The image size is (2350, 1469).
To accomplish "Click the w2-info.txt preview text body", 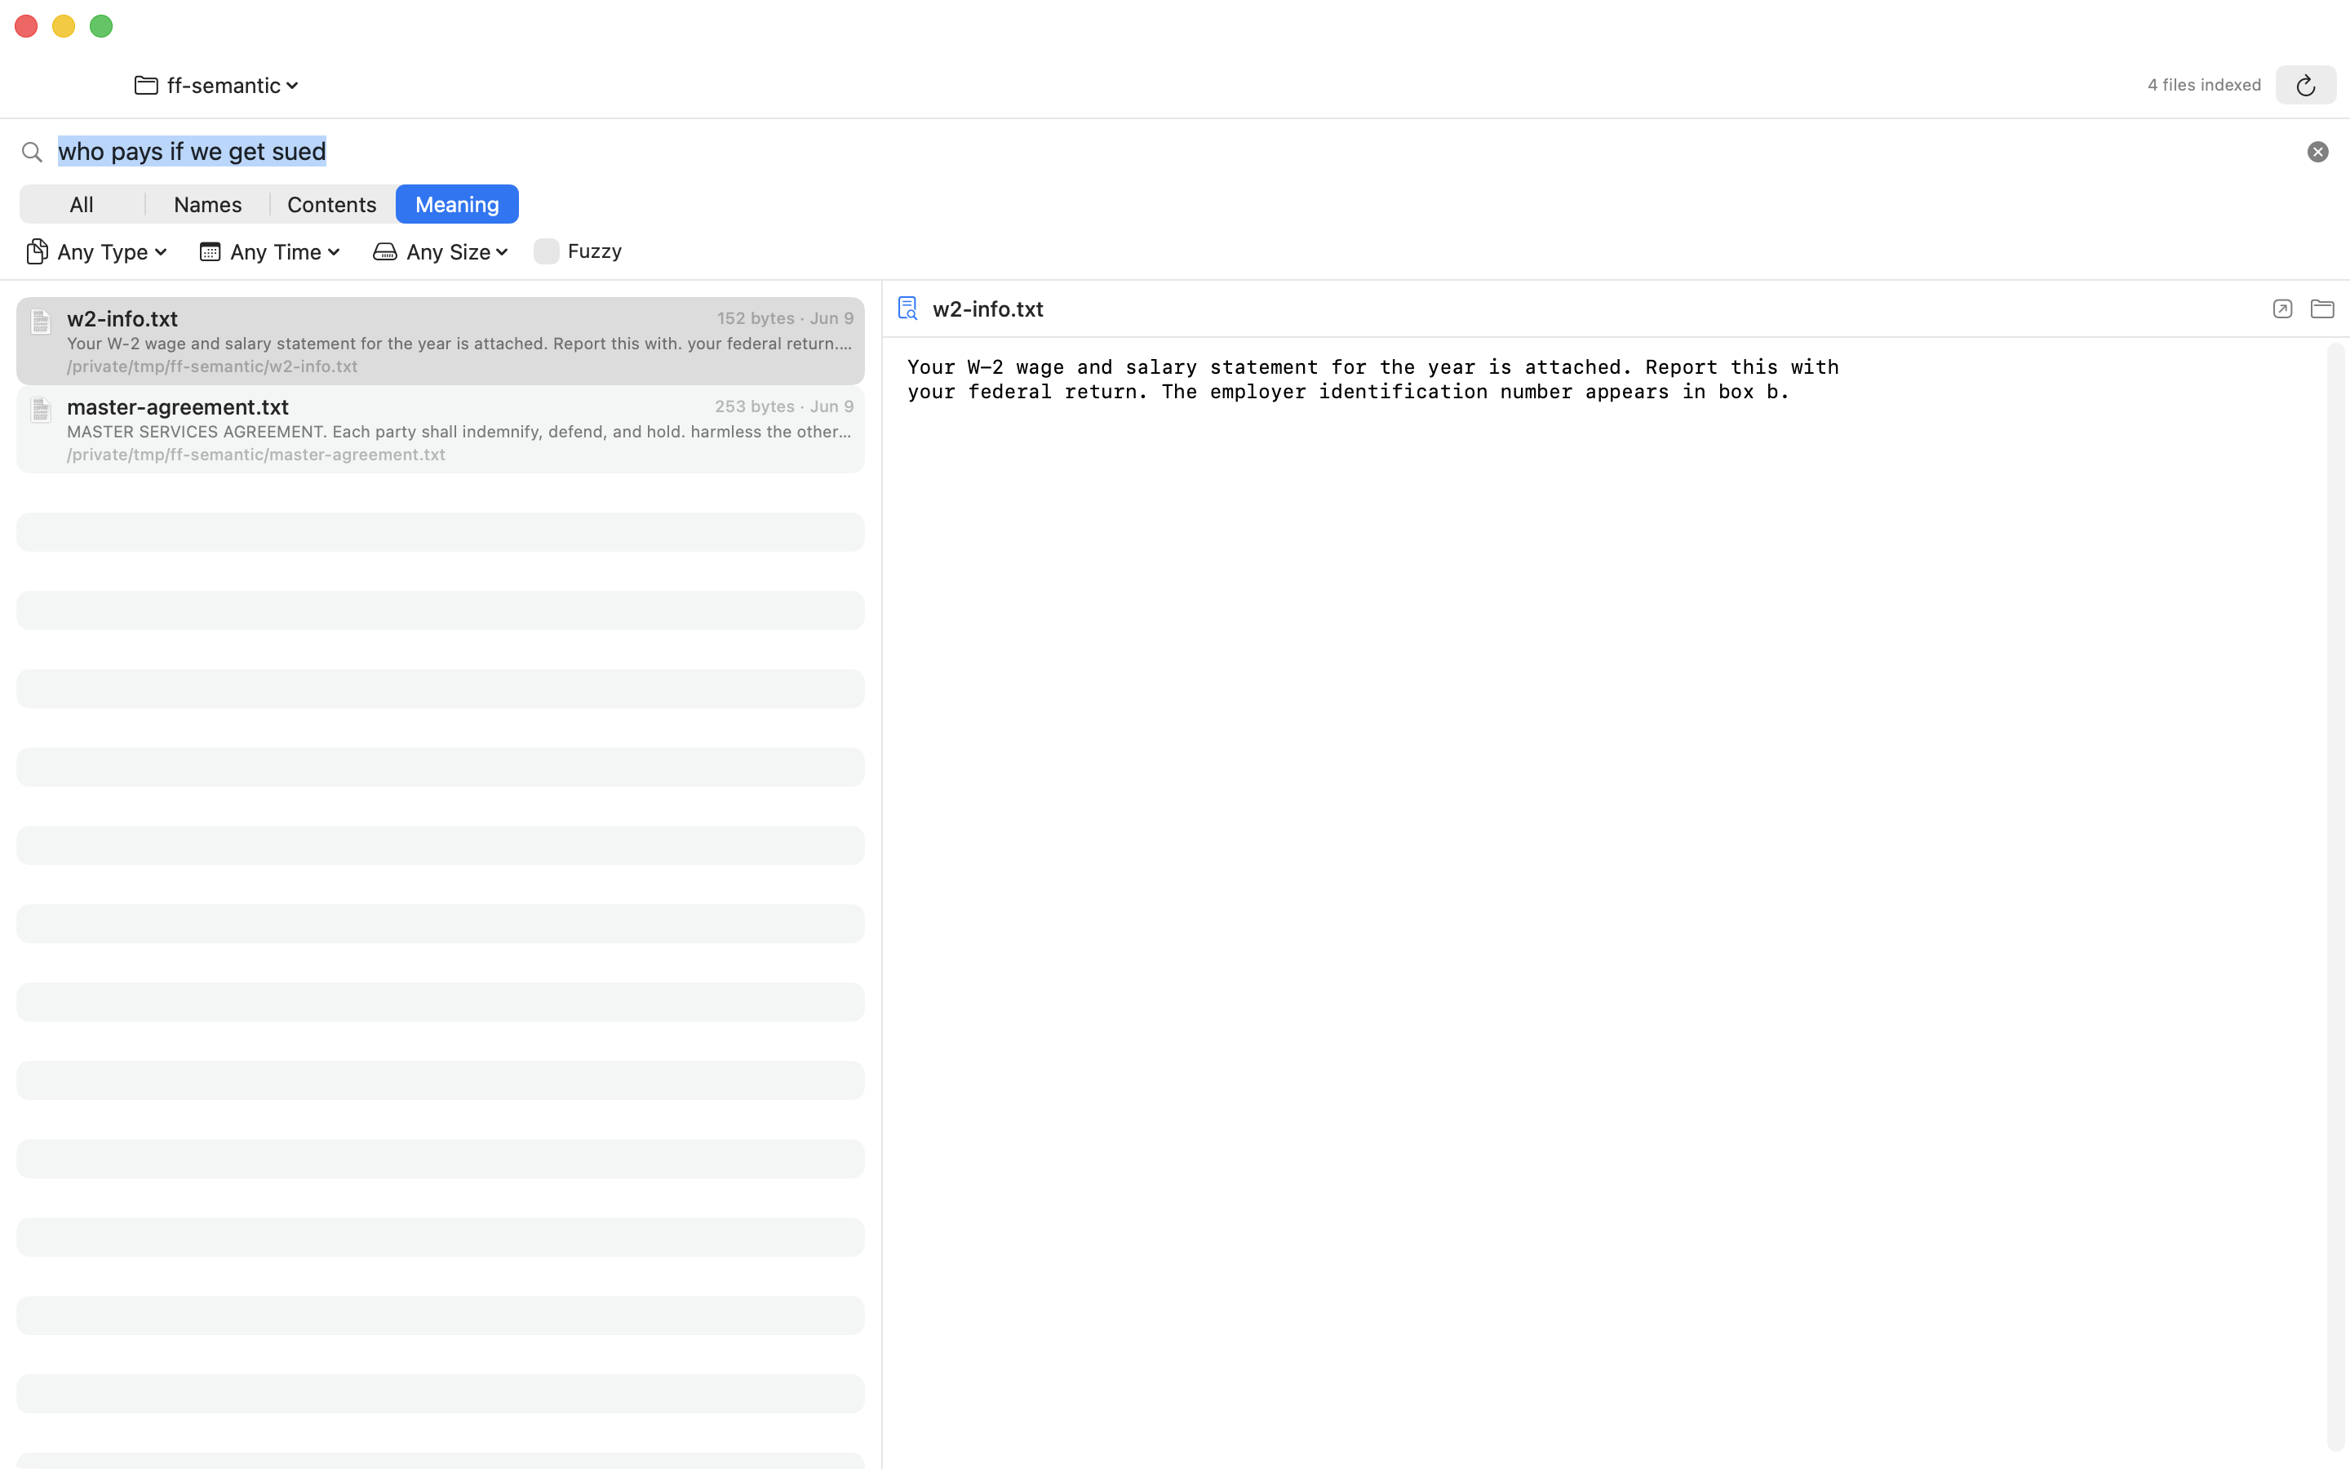I will point(1373,379).
